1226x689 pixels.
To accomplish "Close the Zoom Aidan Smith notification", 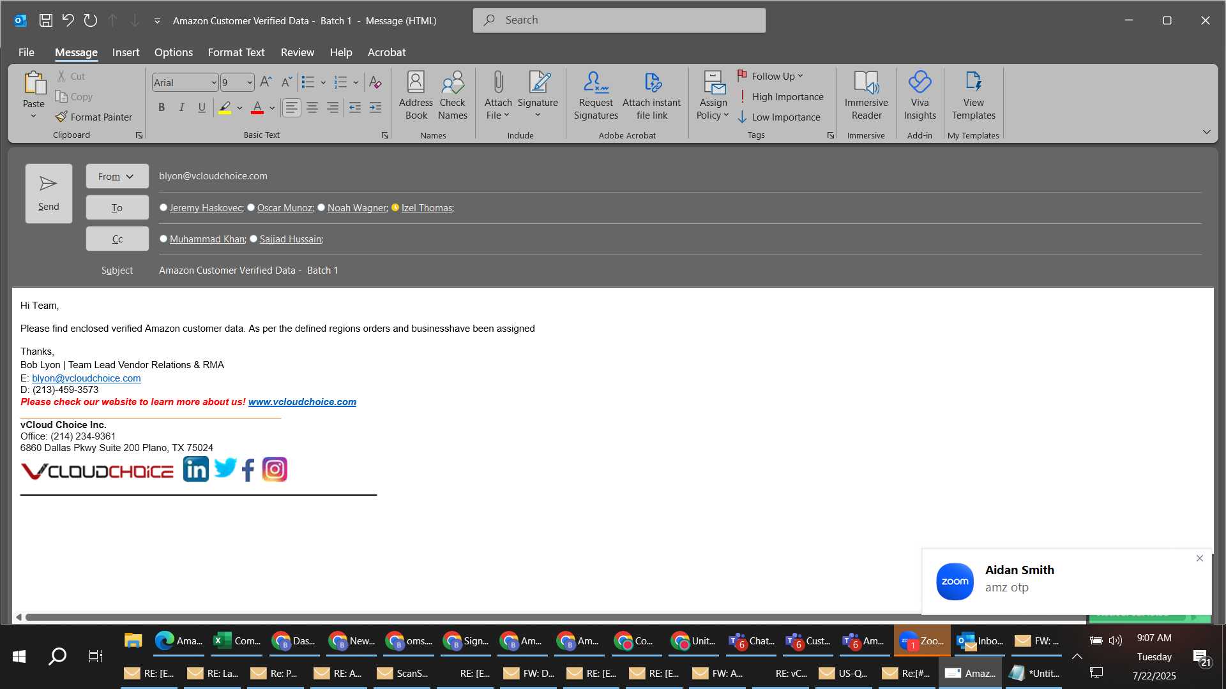I will click(x=1199, y=558).
